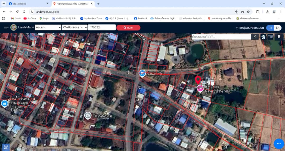Open the KOREA SERIES bookmark
285x151 pixels.
pos(65,18)
